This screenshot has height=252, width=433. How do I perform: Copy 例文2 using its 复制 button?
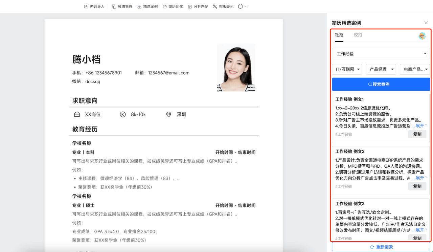pos(417,186)
